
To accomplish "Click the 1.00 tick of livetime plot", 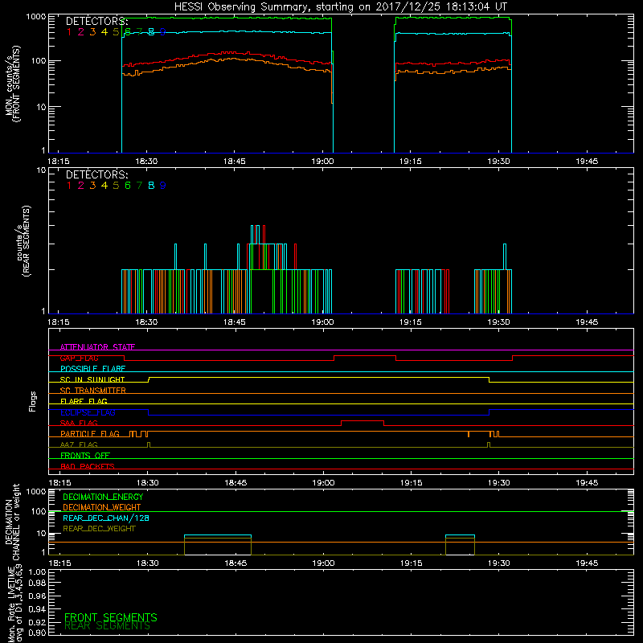I will [x=37, y=571].
